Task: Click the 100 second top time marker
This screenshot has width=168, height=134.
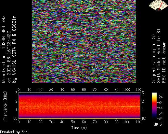Action: point(127,90)
